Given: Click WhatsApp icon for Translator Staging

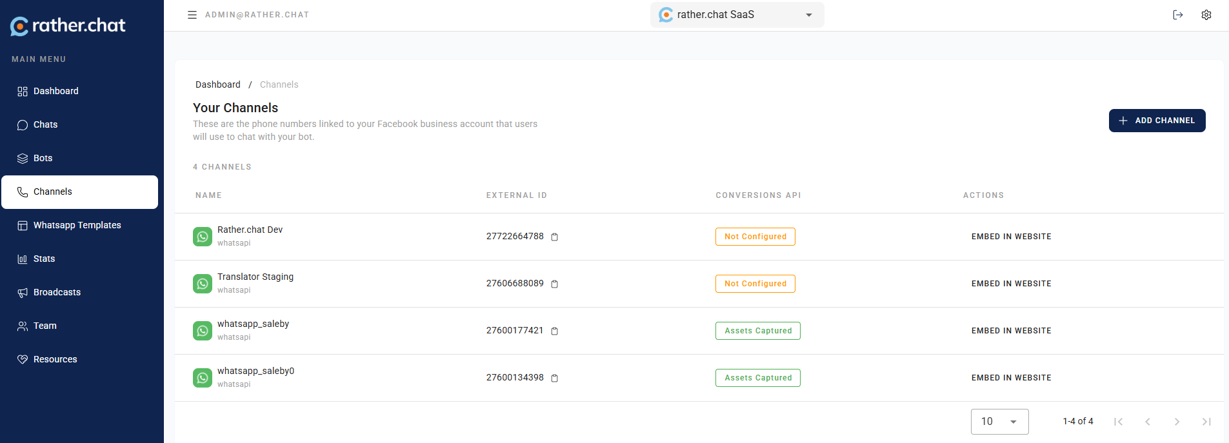Looking at the screenshot, I should [203, 284].
